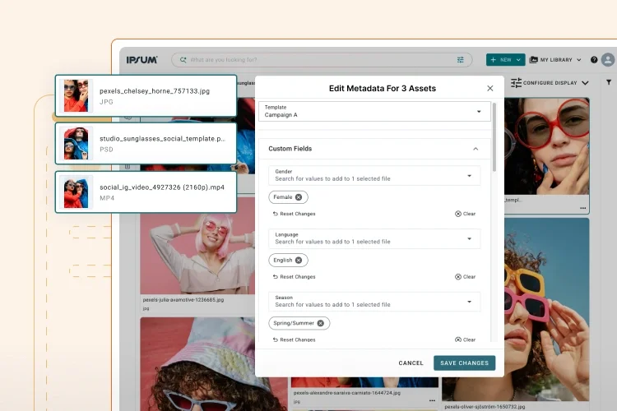Open the New button dropdown
This screenshot has height=411, width=617.
point(505,60)
